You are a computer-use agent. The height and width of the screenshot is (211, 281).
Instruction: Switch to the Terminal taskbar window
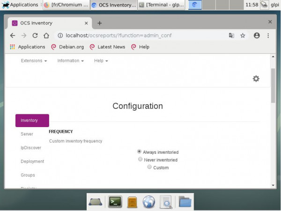[x=161, y=5]
